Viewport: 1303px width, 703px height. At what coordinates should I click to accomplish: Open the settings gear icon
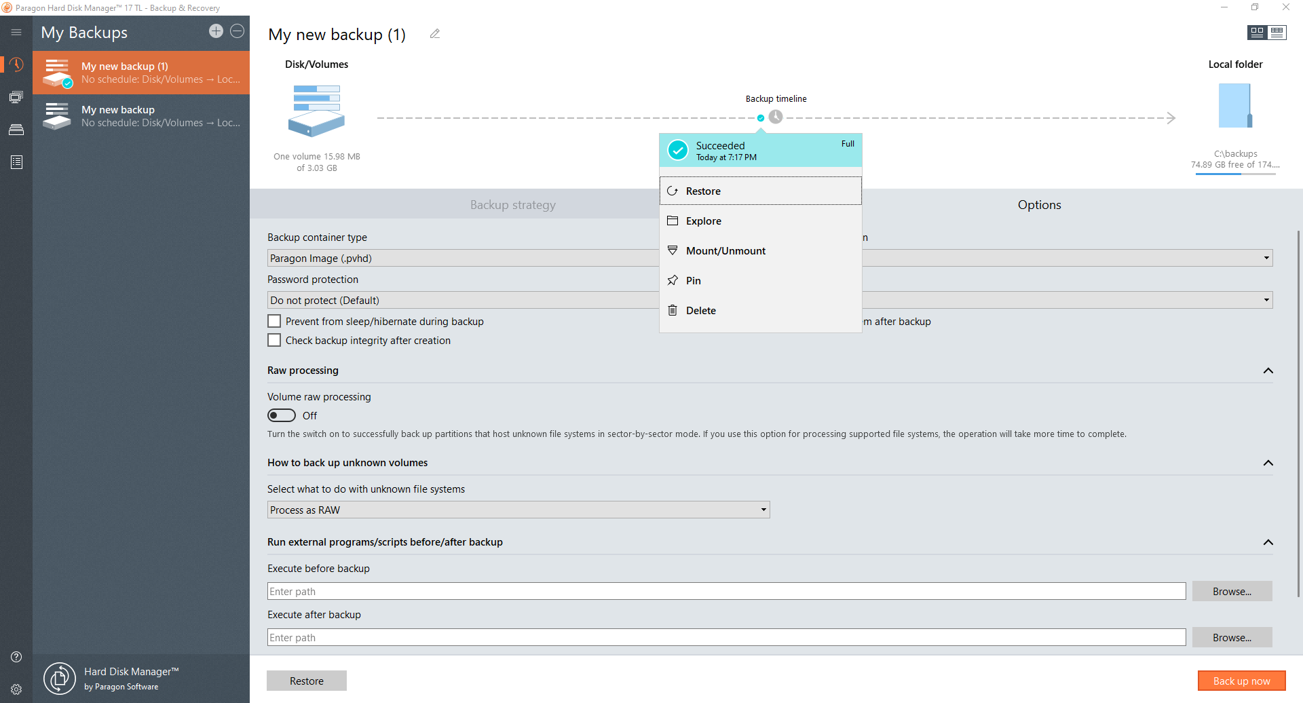pos(16,689)
